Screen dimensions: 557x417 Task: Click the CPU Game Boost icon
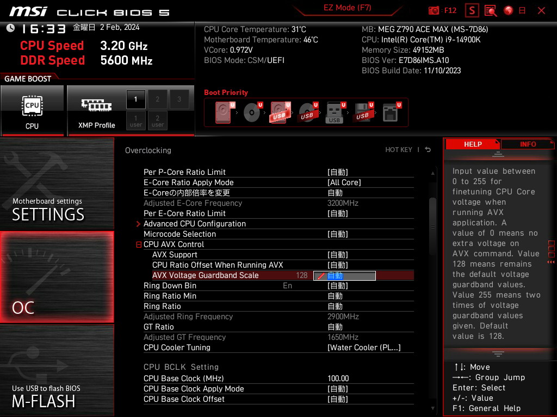tap(32, 110)
